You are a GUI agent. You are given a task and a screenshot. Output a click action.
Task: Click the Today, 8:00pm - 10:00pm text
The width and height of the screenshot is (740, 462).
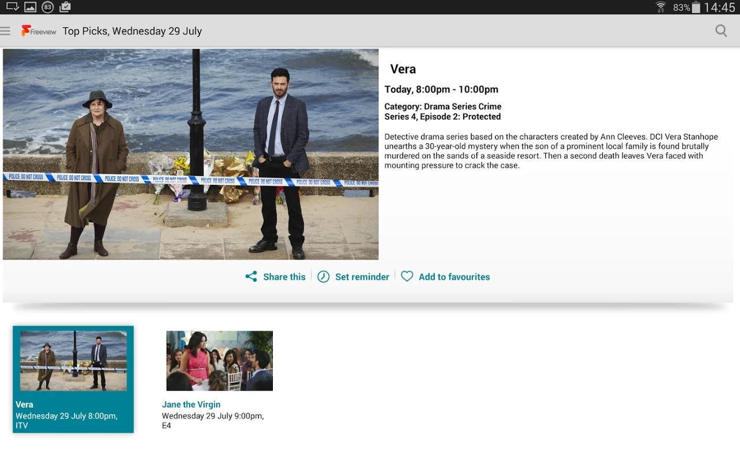(x=441, y=90)
